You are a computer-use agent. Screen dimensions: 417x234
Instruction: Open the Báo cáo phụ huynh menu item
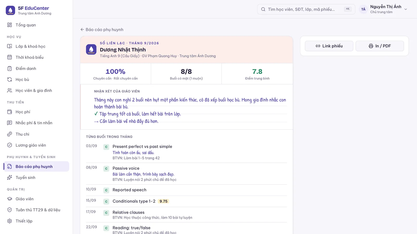coord(36,166)
